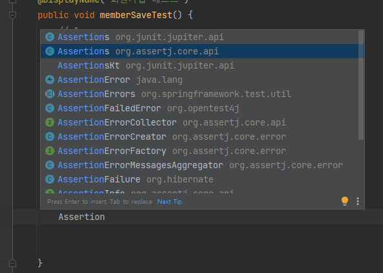Click the green interface icon for AssertionErrorCollector

(50, 122)
